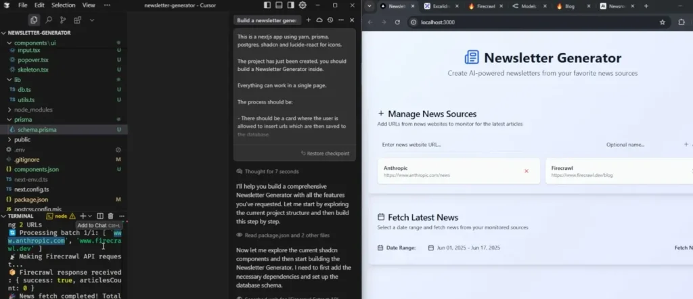Open the Selection menu
693x299 pixels.
(64, 5)
